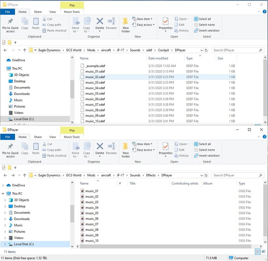Click Pin to Quick access in bottom window
268x261 pixels.
(10, 150)
